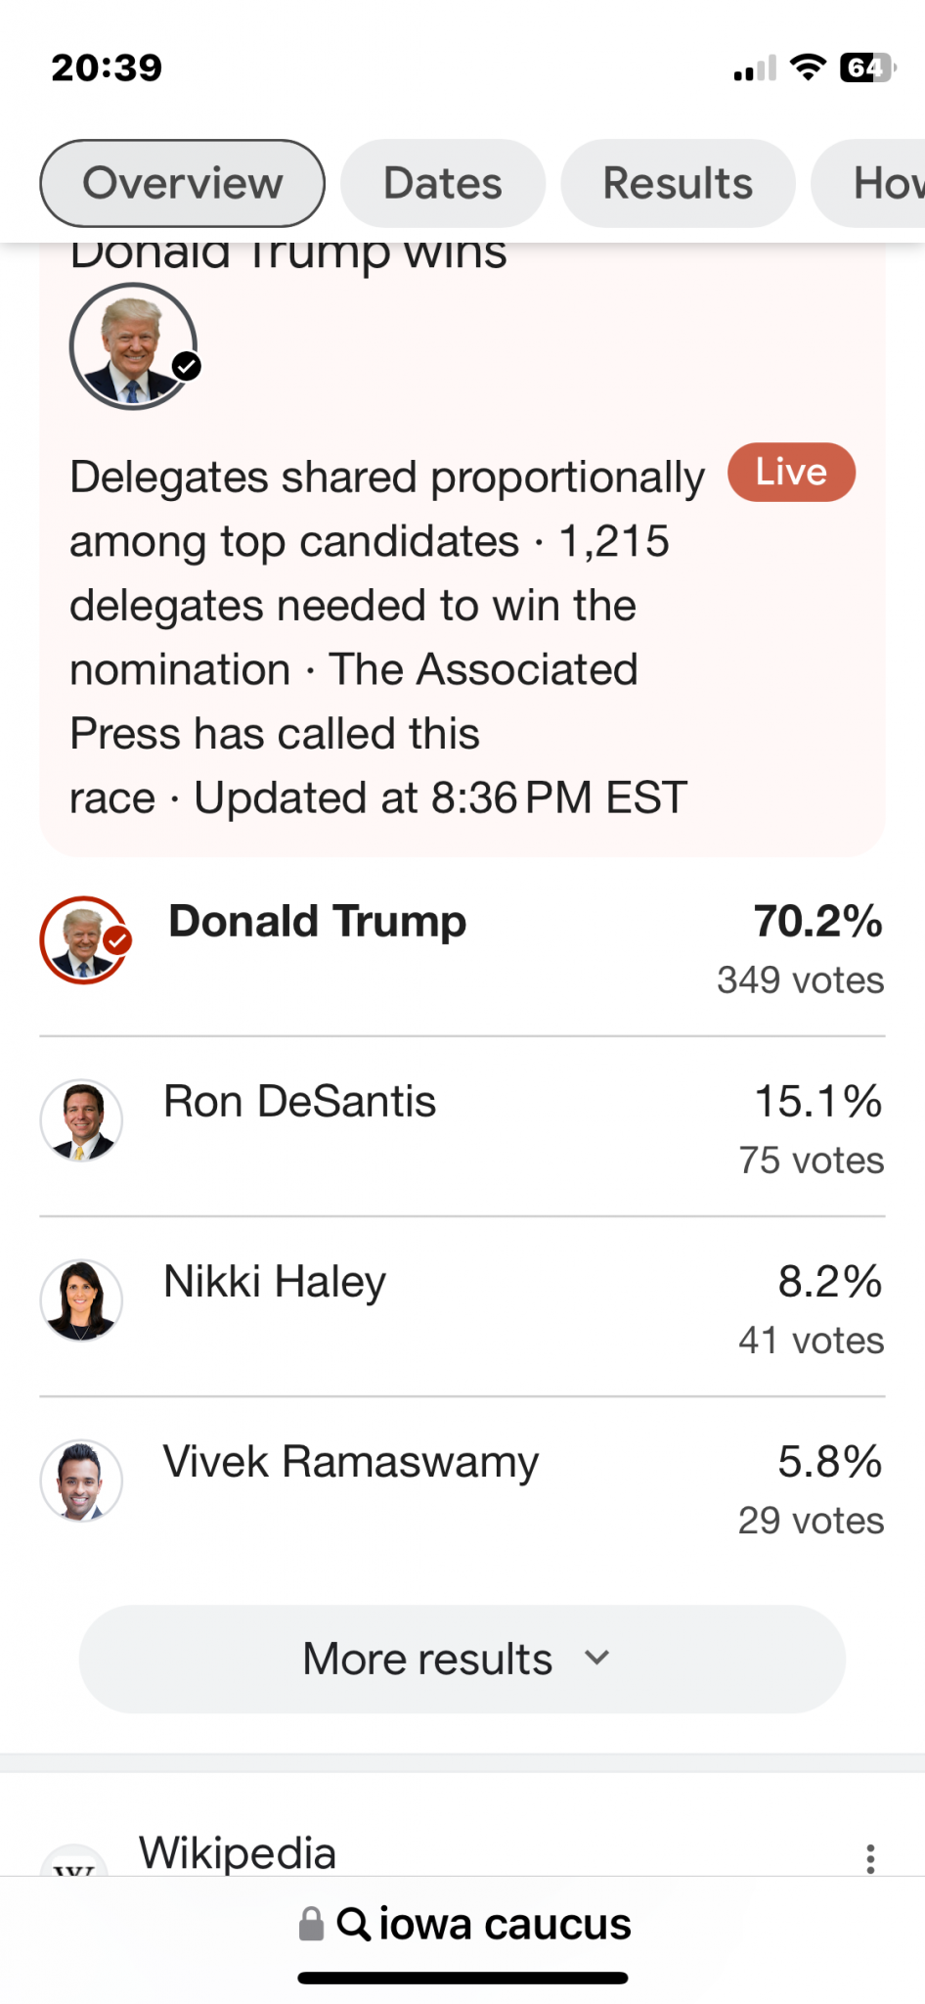The image size is (925, 2004).
Task: Tap the large winner portrait with checkmark
Action: pyautogui.click(x=134, y=345)
